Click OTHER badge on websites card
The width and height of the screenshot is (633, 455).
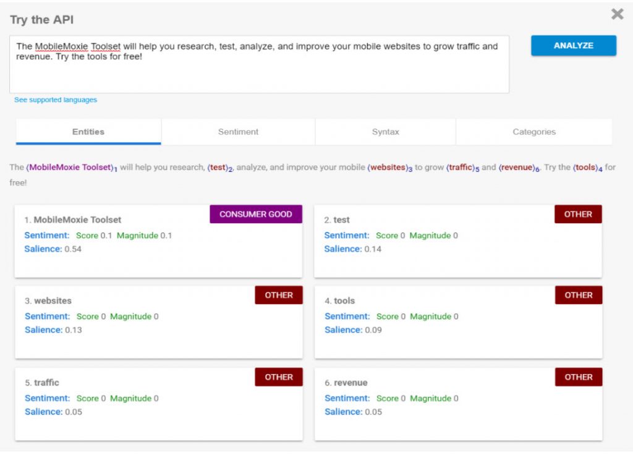279,295
